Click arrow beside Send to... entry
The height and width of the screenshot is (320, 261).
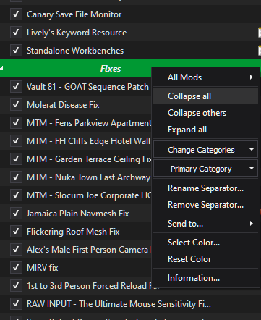click(x=252, y=224)
